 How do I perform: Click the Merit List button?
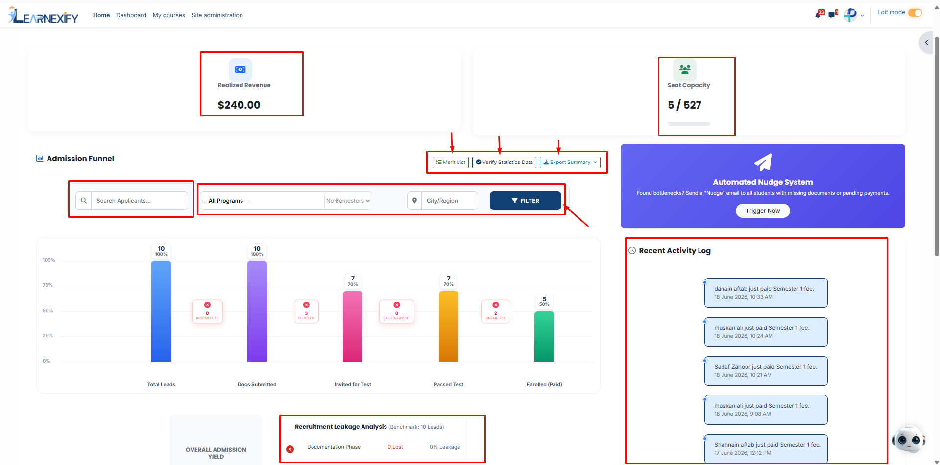(451, 163)
